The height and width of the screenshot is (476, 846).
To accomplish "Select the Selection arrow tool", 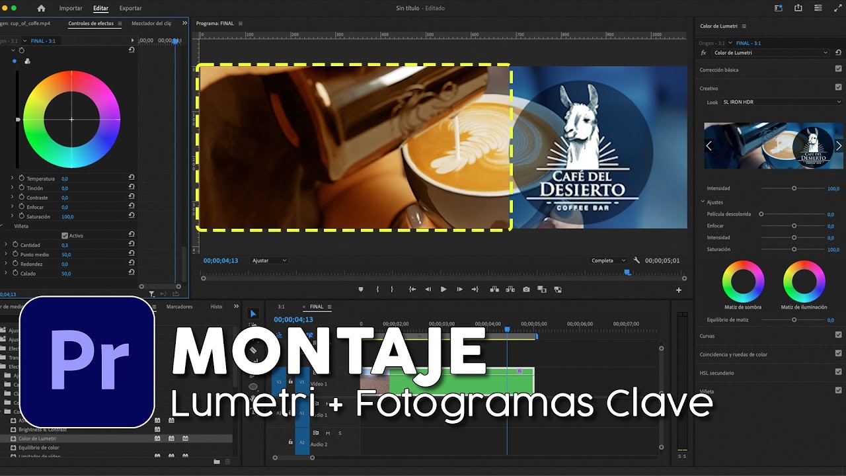I will (253, 313).
